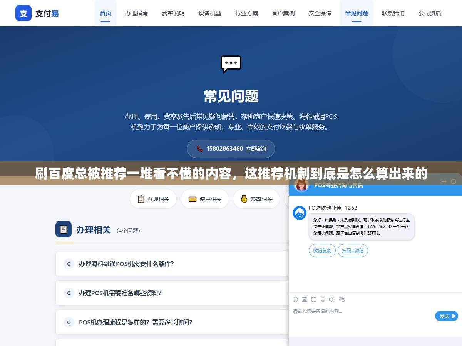This screenshot has height=346, width=462.
Task: Select the 常见问题 tab
Action: [357, 13]
